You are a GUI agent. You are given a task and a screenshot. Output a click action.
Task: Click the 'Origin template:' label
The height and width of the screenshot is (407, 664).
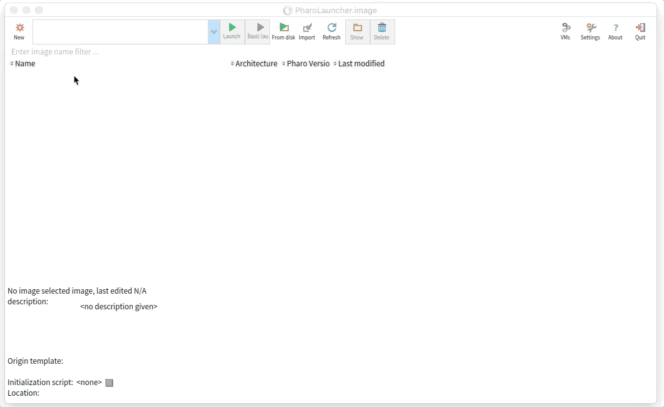coord(35,361)
